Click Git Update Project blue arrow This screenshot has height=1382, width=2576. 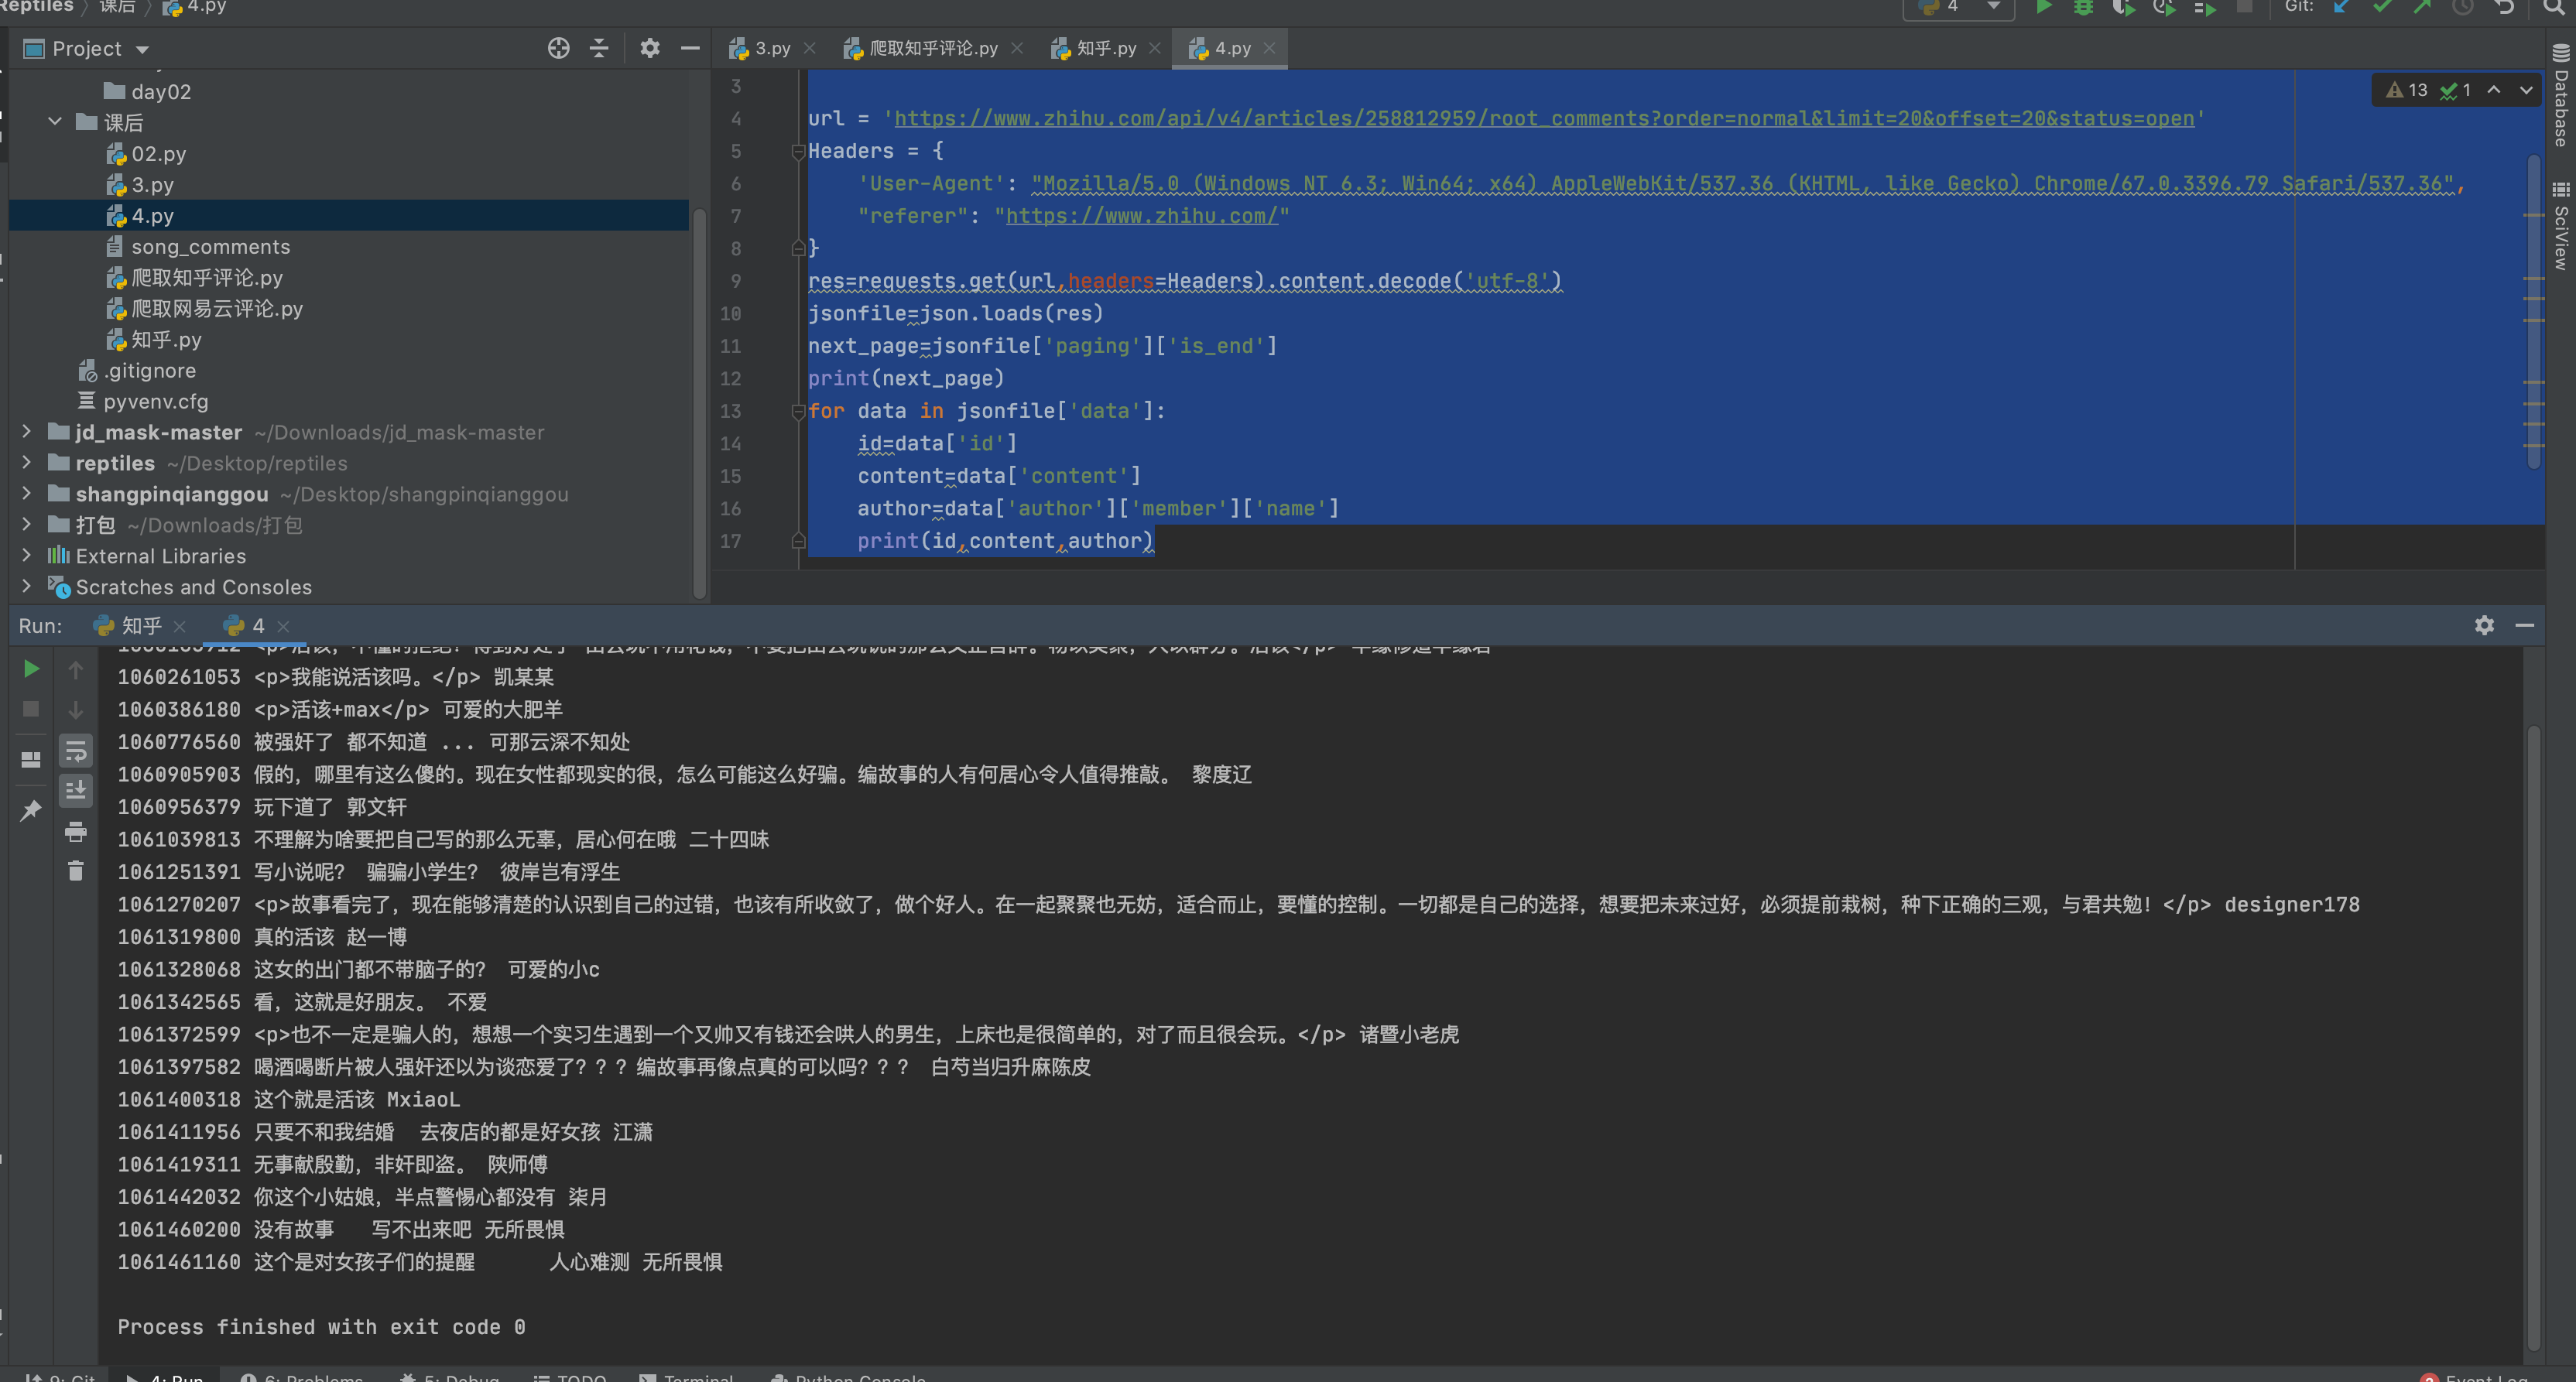[2341, 7]
